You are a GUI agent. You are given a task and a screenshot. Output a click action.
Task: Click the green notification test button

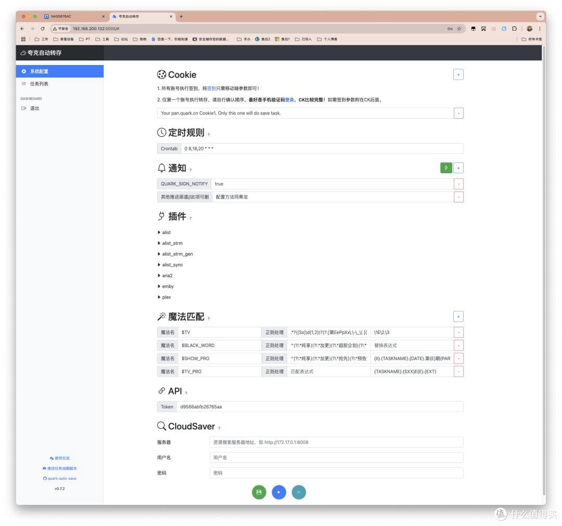pos(446,168)
